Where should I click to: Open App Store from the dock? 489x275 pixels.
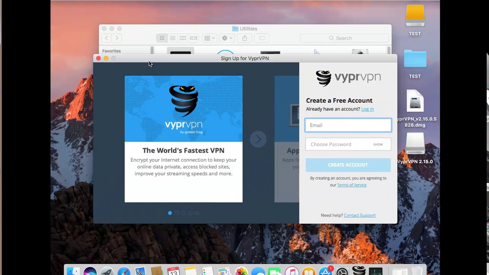(x=325, y=271)
